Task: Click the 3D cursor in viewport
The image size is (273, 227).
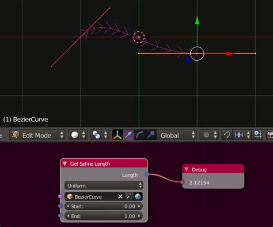Action: [x=139, y=37]
